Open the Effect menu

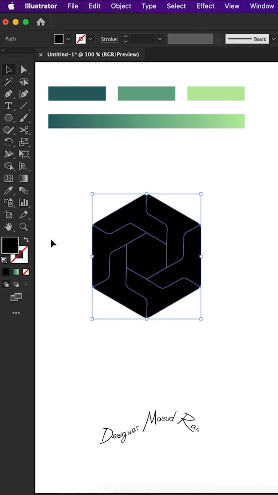[x=205, y=6]
